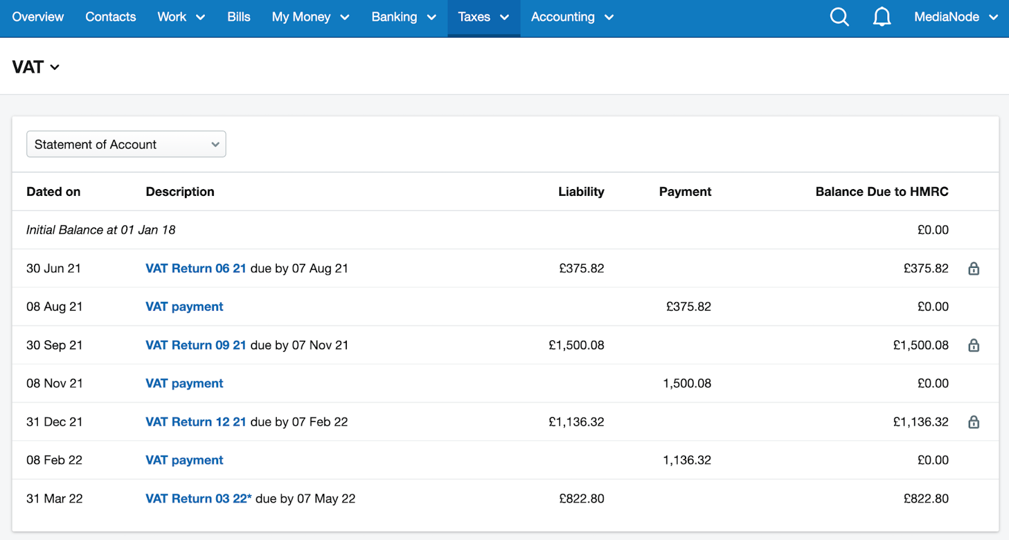Open the Accounting menu
The height and width of the screenshot is (540, 1009).
point(572,17)
